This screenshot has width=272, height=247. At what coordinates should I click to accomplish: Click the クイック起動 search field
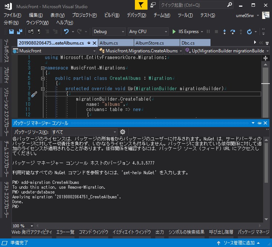[193, 5]
